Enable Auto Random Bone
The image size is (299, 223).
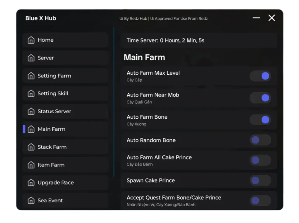(x=260, y=140)
